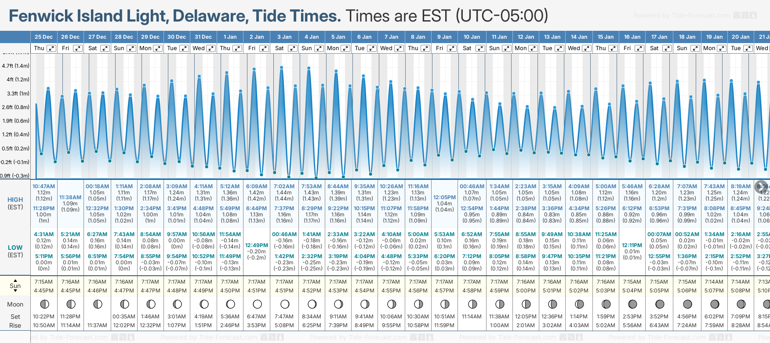The height and width of the screenshot is (343, 770).
Task: Click the new moon icon under 18 Jan
Action: tap(687, 304)
